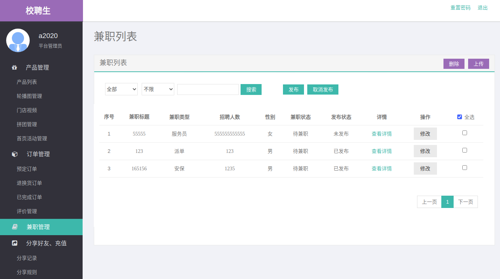500x279 pixels.
Task: Toggle the 全选 select-all checkbox
Action: 459,117
